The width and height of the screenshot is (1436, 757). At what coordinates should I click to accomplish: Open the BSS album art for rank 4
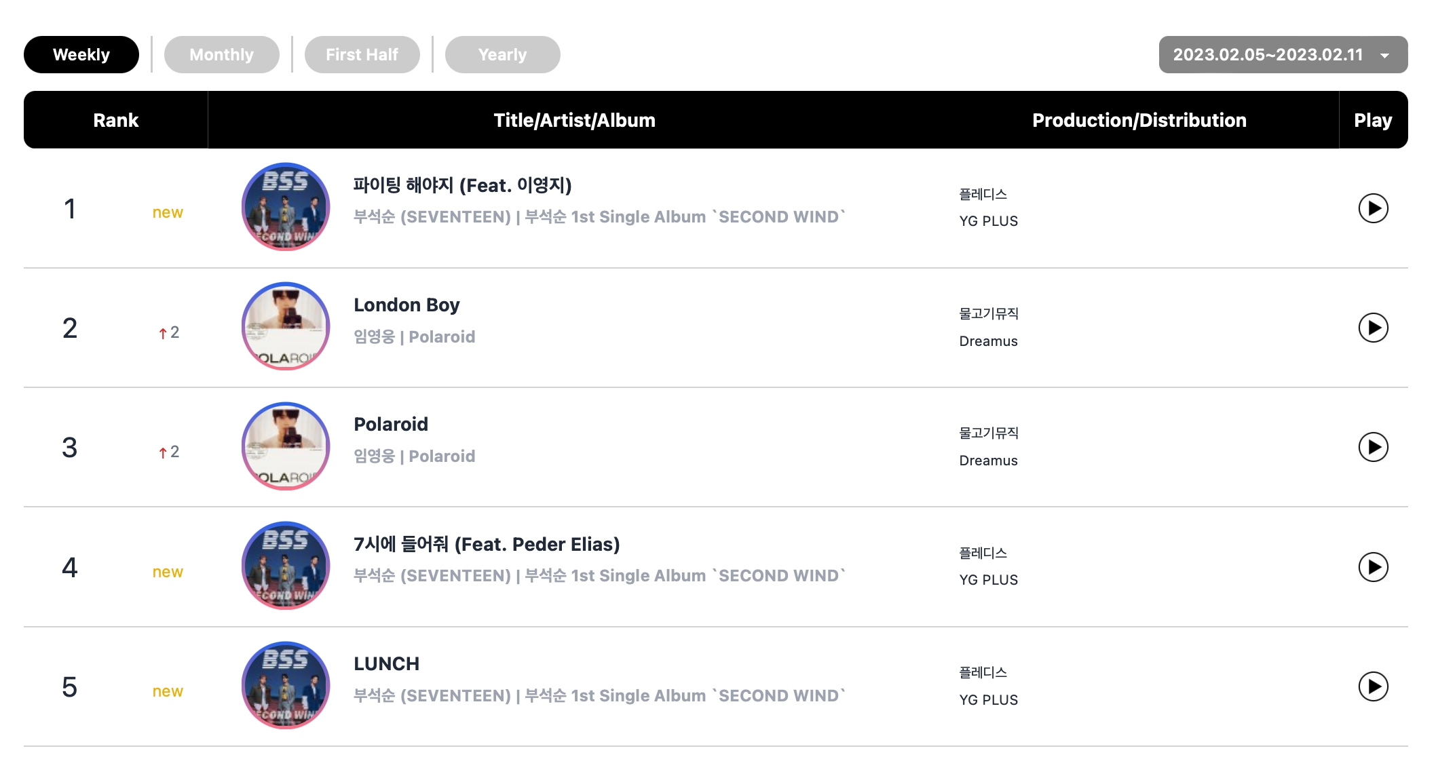[286, 566]
